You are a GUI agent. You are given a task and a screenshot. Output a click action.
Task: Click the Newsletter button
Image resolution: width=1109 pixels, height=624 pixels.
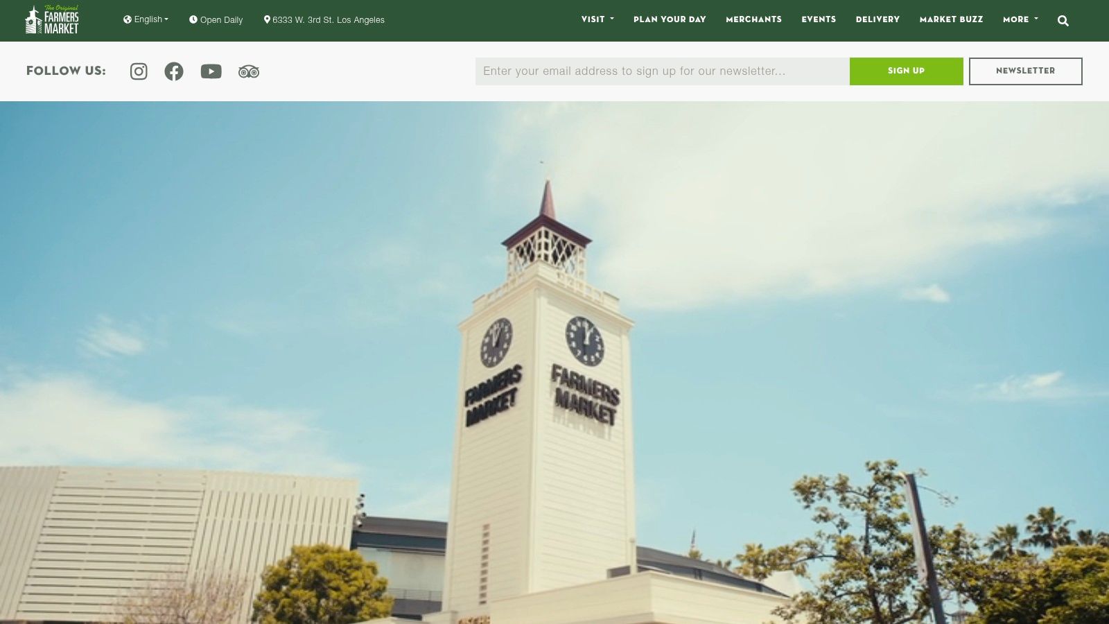point(1025,71)
